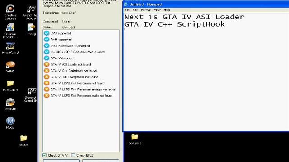289x162 pixels.
Task: Click the check icon for RAM supported
Action: pos(47,40)
